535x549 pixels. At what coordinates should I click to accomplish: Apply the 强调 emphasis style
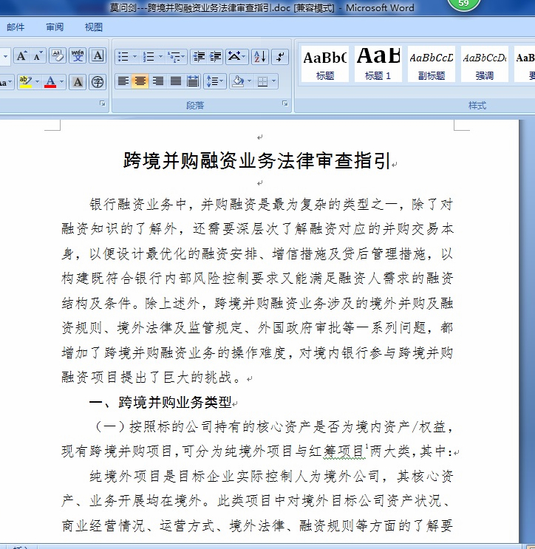click(485, 64)
